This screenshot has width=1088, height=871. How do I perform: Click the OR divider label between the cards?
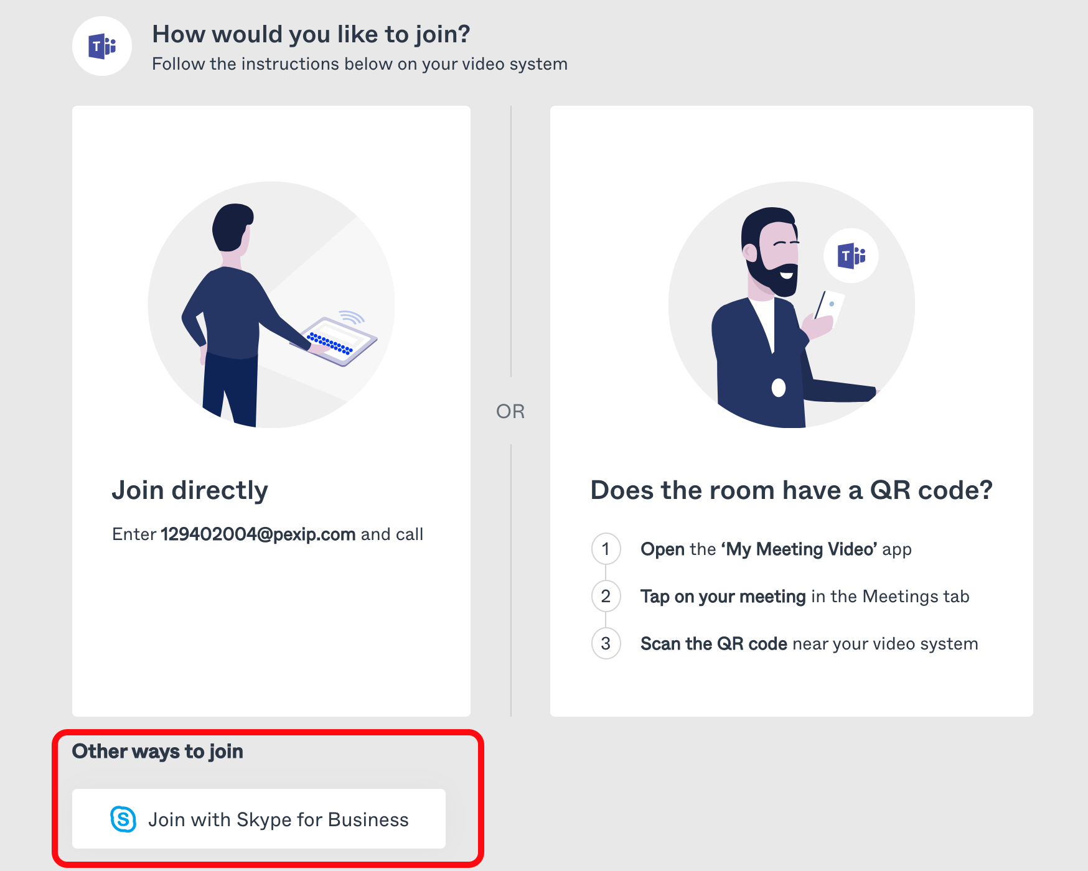click(x=510, y=411)
